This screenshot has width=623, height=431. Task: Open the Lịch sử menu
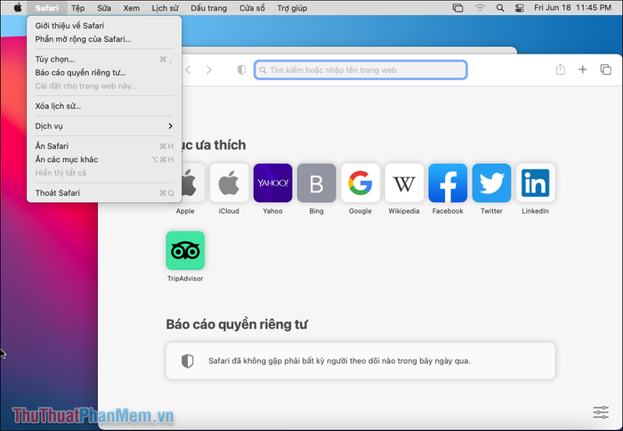(x=165, y=8)
